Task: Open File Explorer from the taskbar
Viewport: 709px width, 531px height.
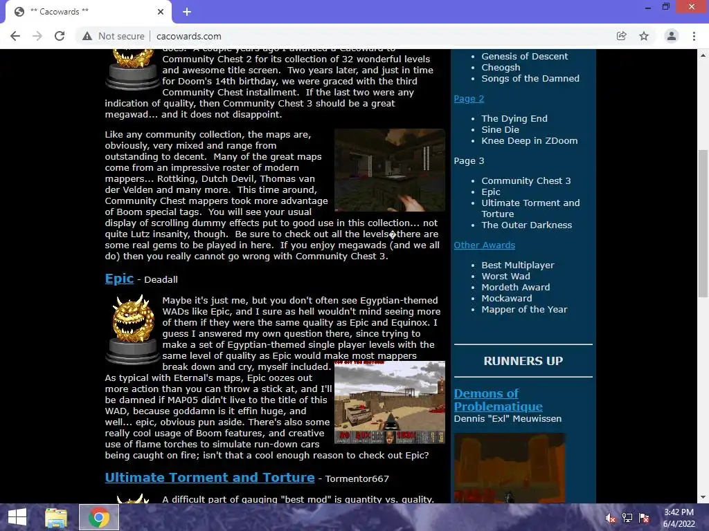Action: 56,517
